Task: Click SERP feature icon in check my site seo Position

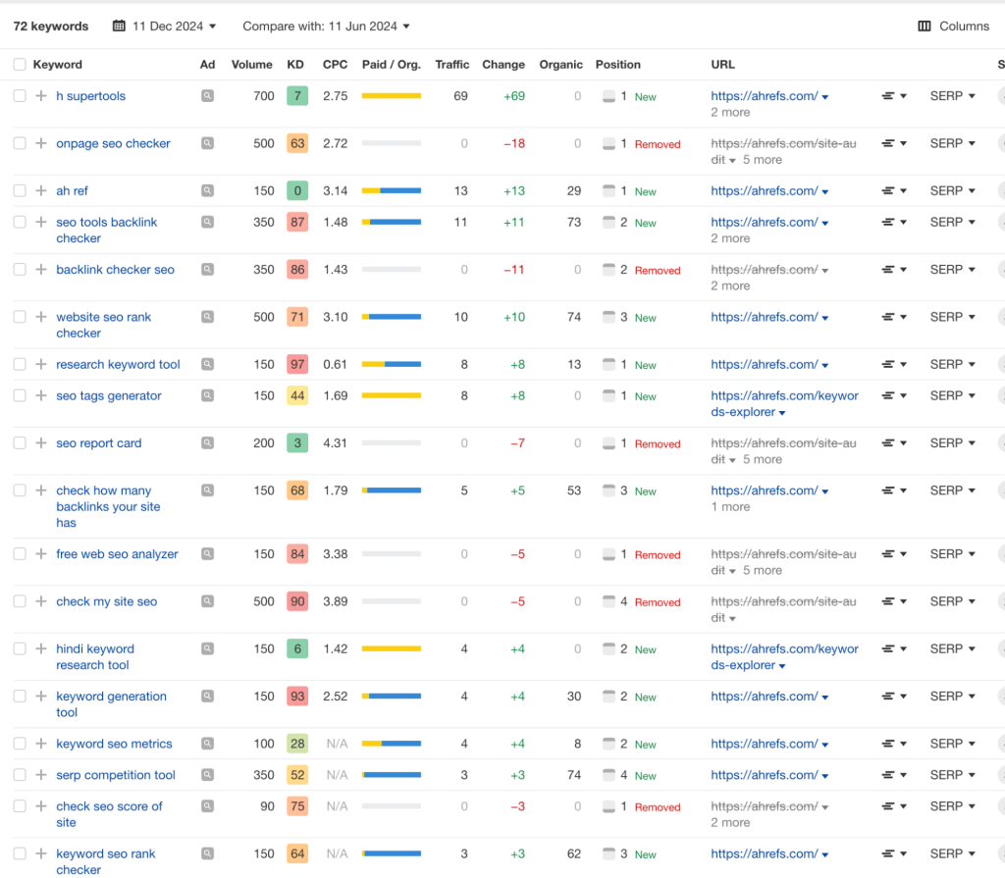Action: click(608, 601)
